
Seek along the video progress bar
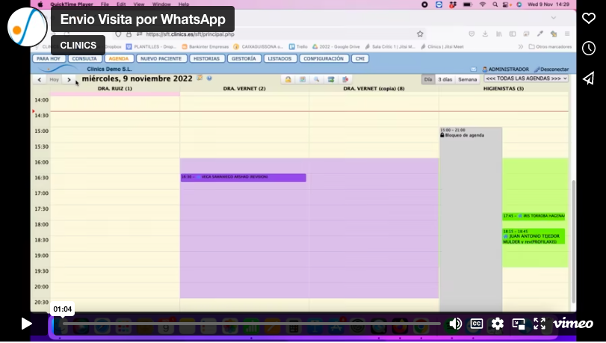pos(254,324)
